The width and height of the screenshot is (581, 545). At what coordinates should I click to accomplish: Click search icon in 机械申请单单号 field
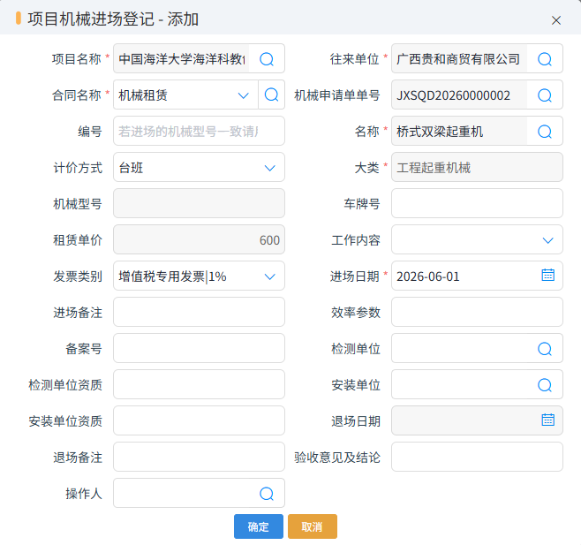[545, 95]
